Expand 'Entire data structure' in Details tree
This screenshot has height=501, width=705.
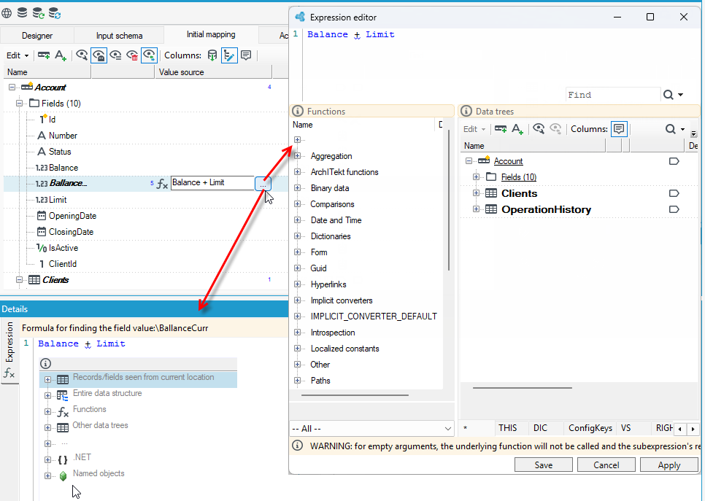click(47, 395)
